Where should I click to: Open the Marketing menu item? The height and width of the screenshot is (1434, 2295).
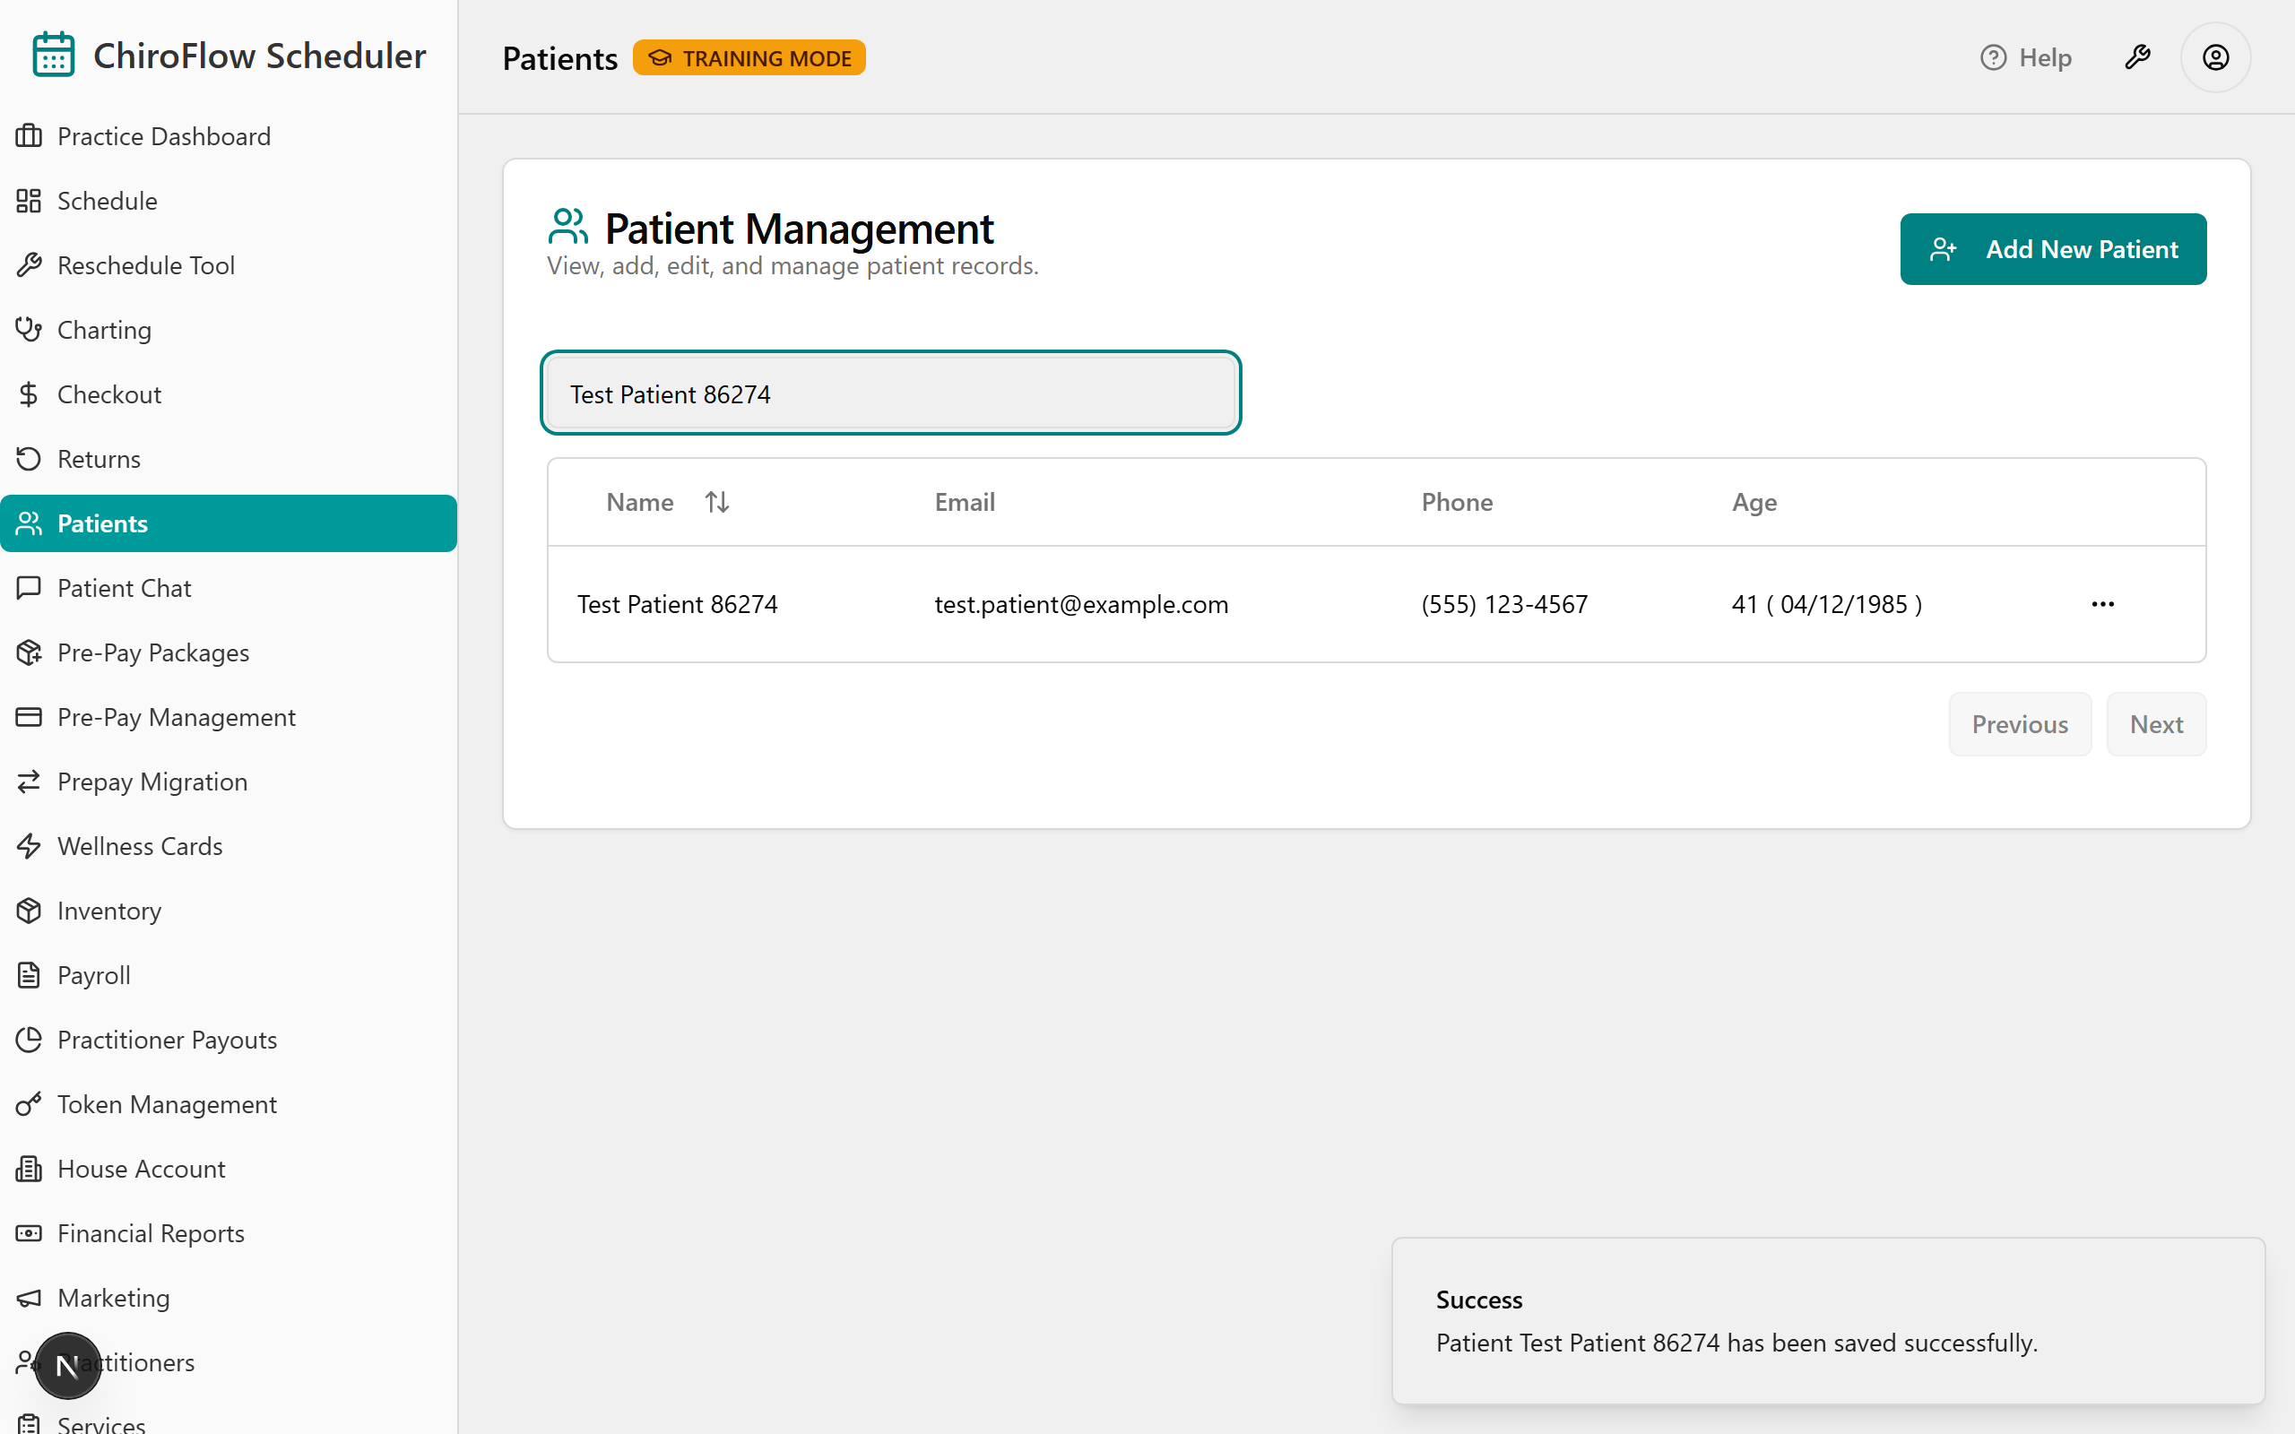tap(229, 1297)
